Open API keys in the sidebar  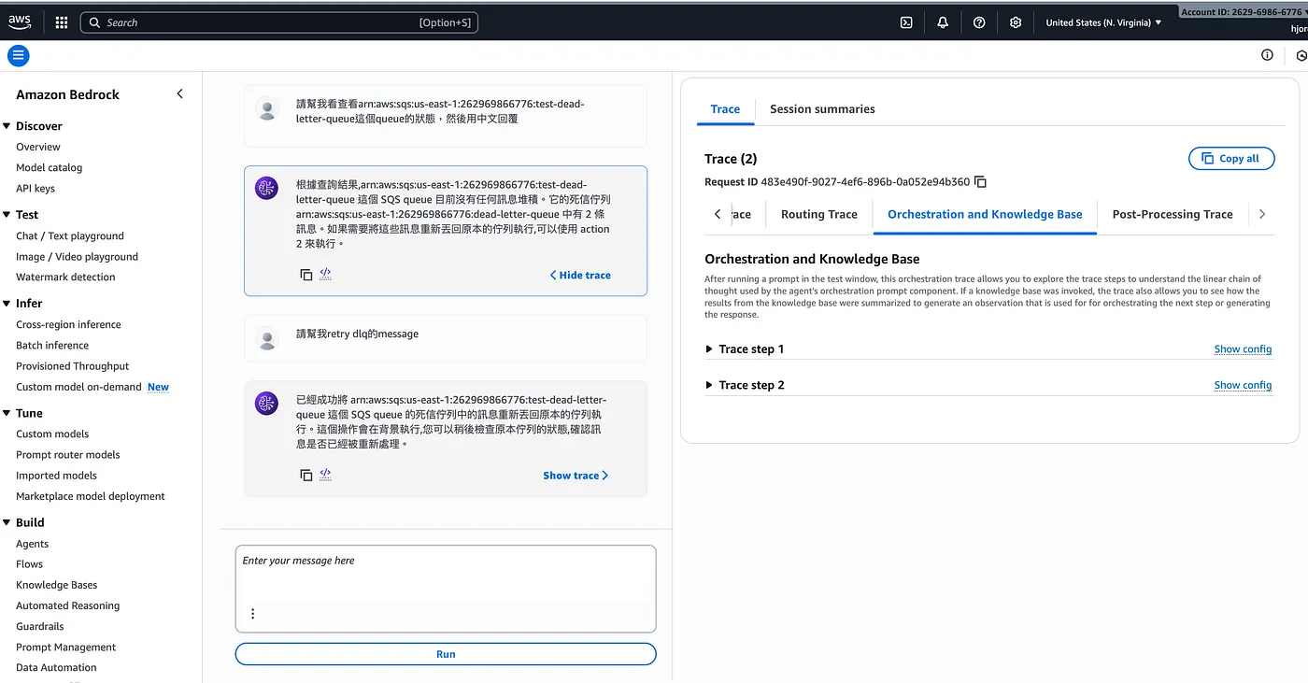(x=36, y=189)
